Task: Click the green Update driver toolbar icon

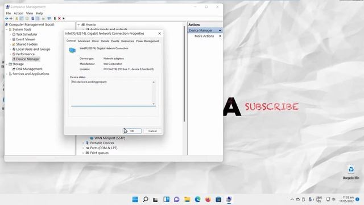Action: tap(55, 19)
